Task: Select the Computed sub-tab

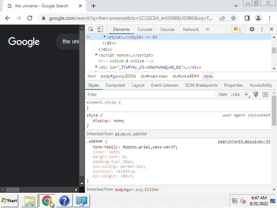Action: [x=115, y=85]
